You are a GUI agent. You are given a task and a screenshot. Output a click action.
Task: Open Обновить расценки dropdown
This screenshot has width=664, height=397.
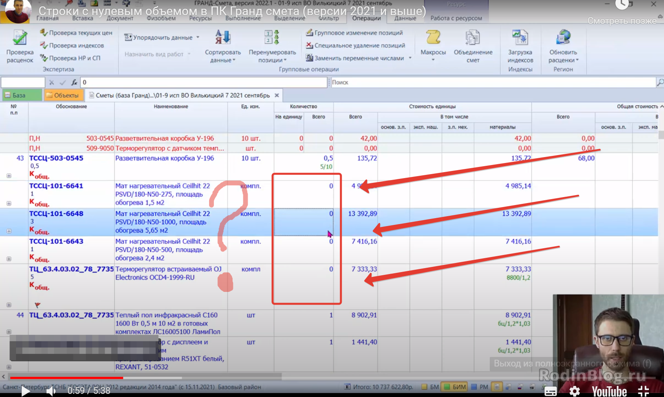click(563, 56)
